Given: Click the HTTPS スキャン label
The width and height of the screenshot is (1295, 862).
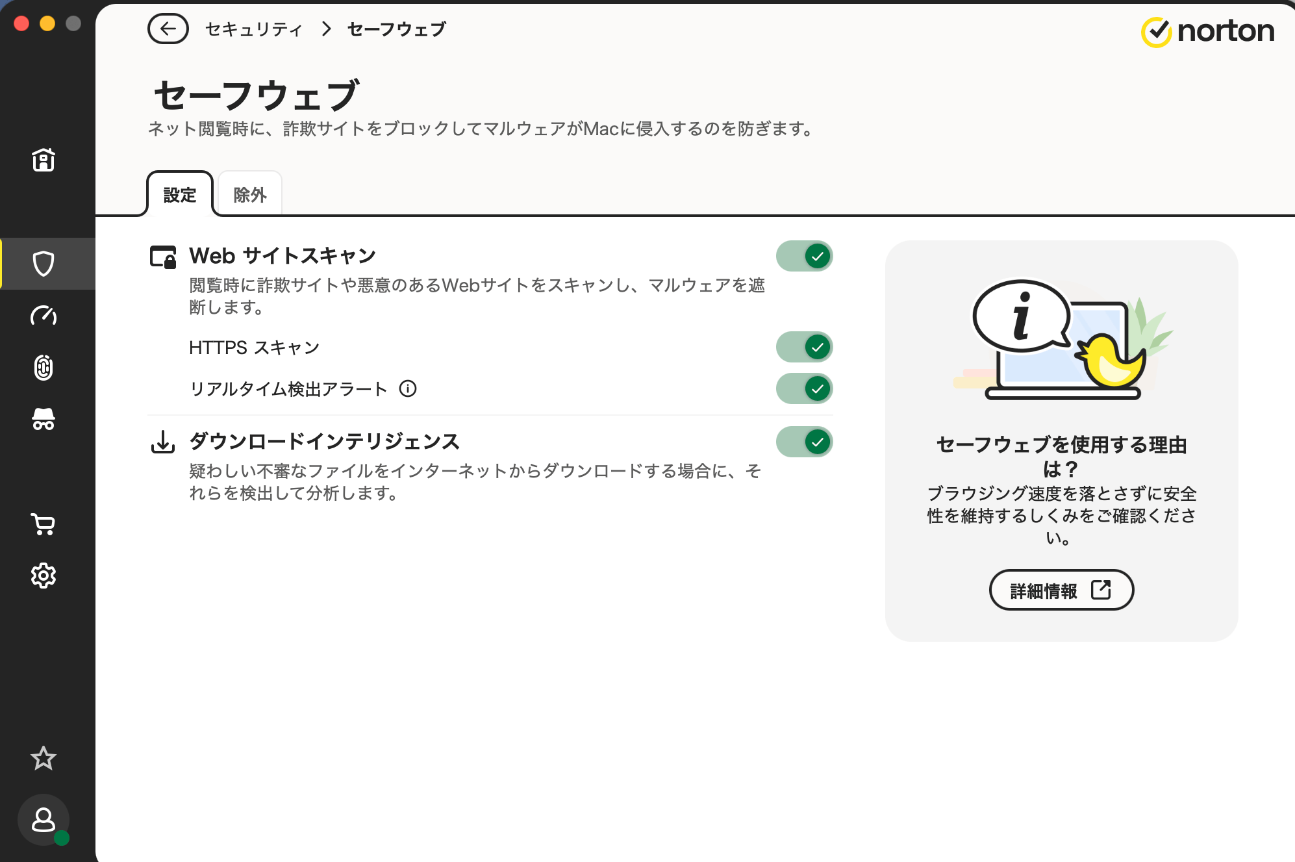Looking at the screenshot, I should [x=255, y=348].
